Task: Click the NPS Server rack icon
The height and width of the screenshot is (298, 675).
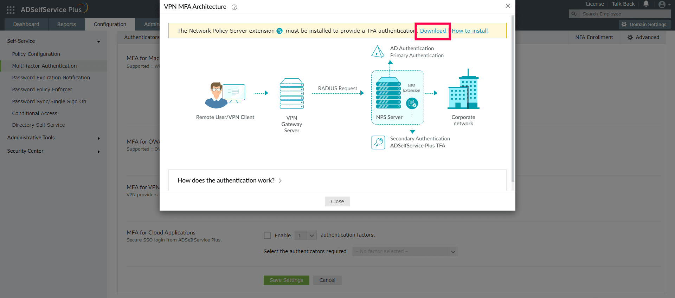Action: [x=388, y=93]
